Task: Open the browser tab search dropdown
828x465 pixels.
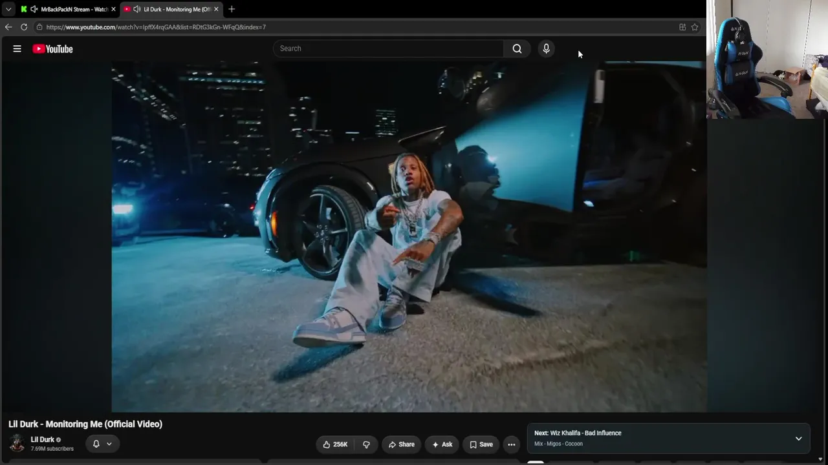Action: [8, 9]
